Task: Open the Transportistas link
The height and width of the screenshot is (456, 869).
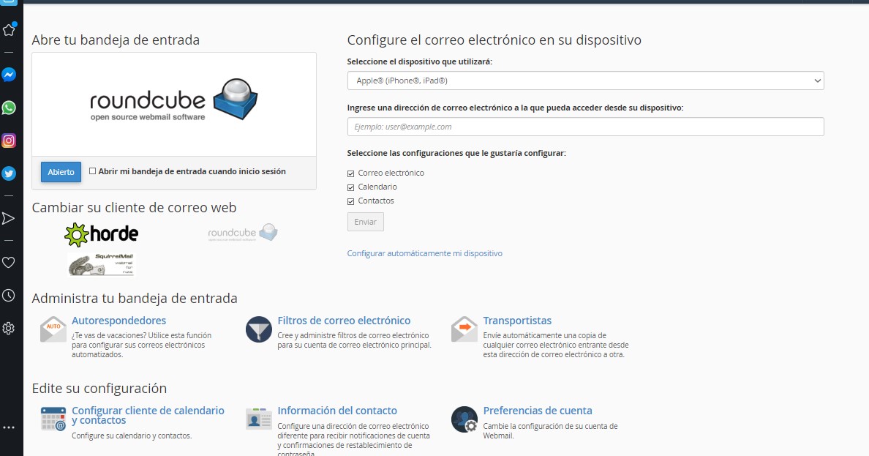Action: tap(517, 321)
